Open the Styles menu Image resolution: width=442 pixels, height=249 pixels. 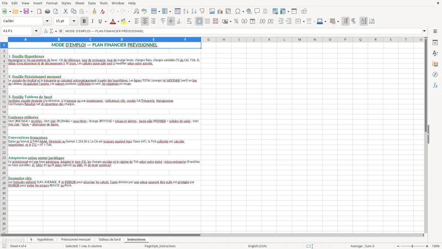[66, 3]
